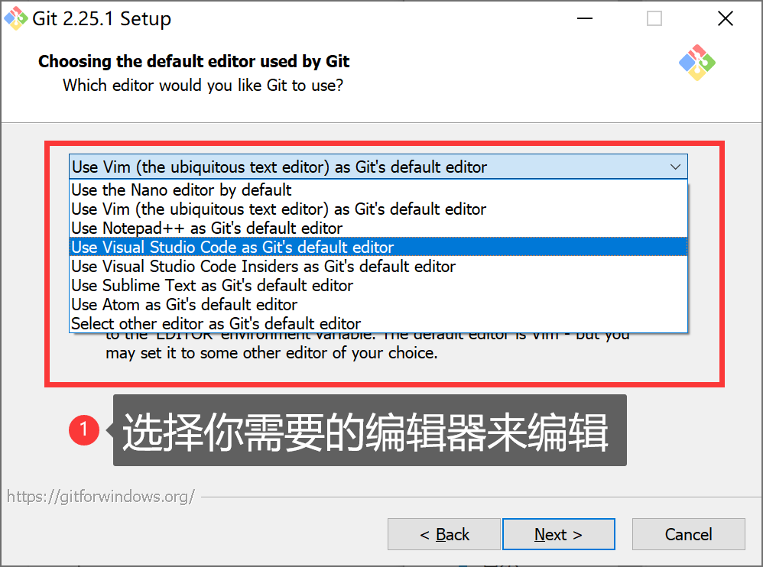Close the Git Setup window
Screen dimensions: 763x567
[x=725, y=18]
